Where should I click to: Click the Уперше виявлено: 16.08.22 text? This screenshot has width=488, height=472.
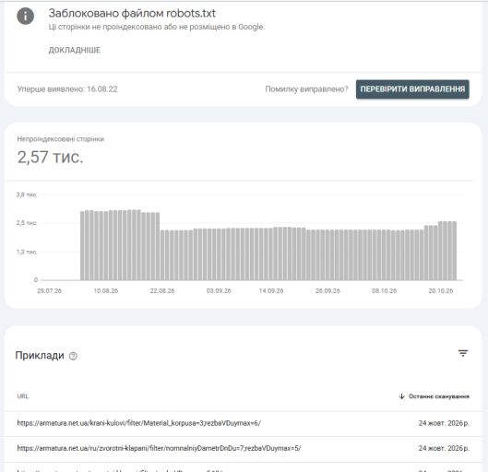67,89
